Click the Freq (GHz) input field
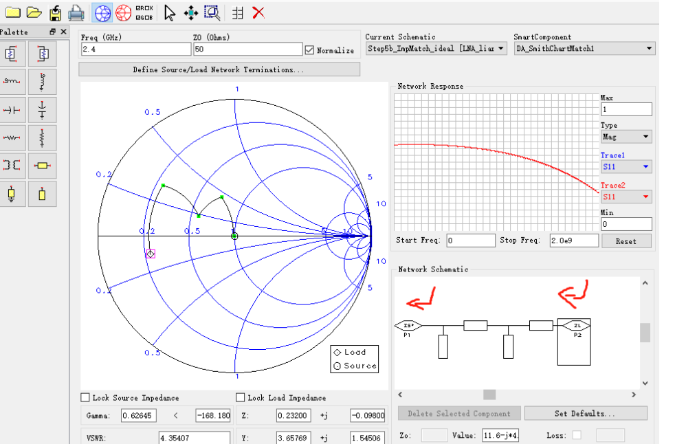 [136, 49]
